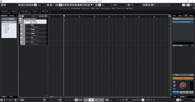Open Bar grid type dropdown
The width and height of the screenshot is (195, 102).
[x=120, y=5]
